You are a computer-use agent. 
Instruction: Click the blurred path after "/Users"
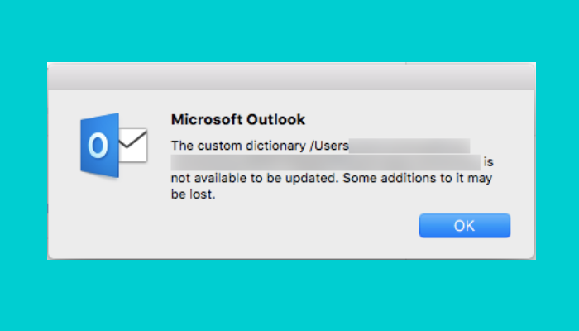(x=409, y=146)
